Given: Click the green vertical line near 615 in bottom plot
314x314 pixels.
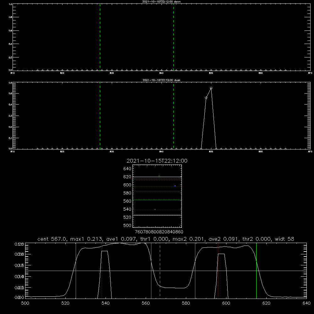Looking at the screenshot, I should click(256, 270).
